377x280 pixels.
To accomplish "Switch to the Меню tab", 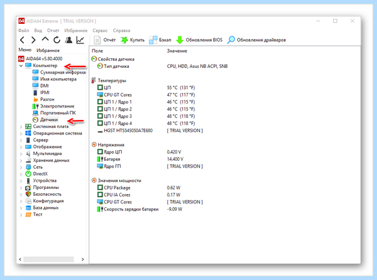I will [25, 50].
